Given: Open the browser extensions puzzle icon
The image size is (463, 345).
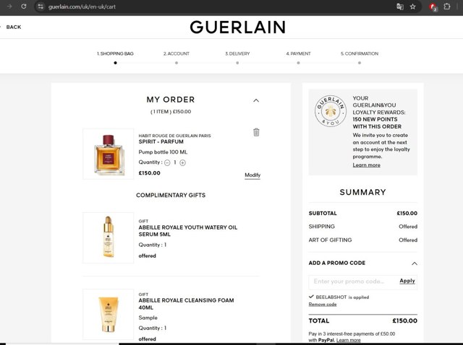Looking at the screenshot, I should (x=447, y=6).
